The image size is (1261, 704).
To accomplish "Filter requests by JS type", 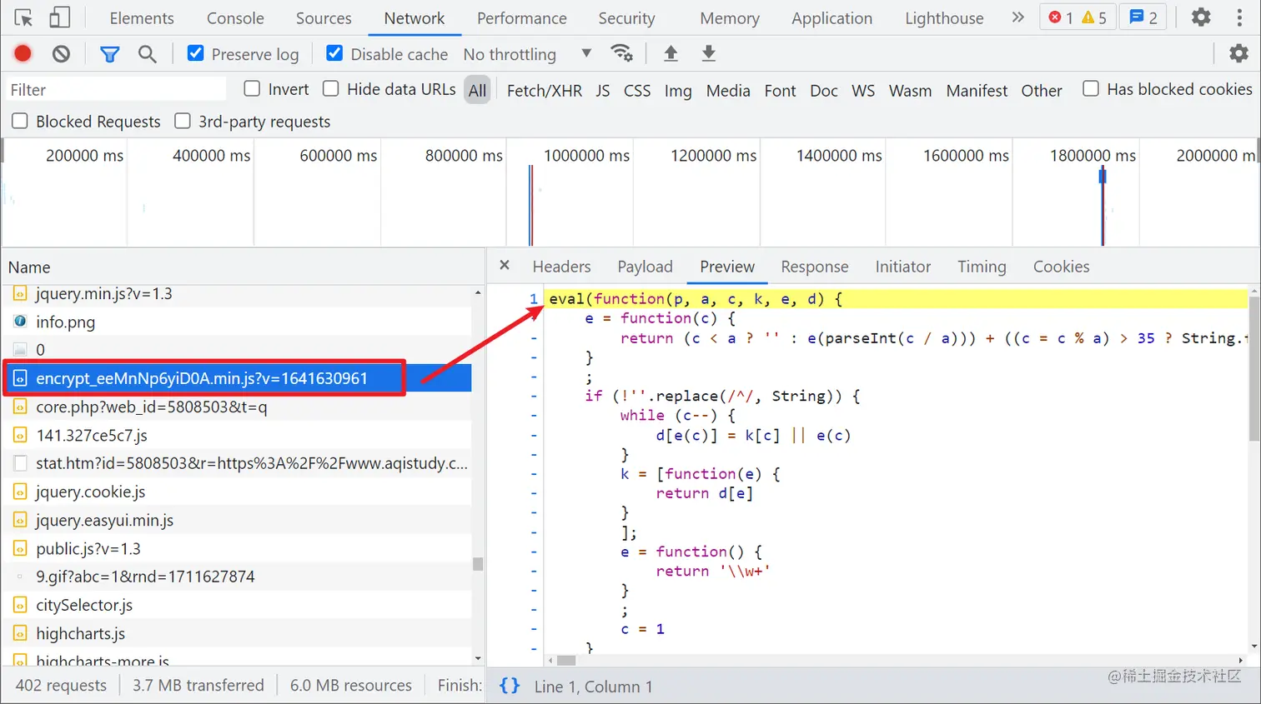I will coord(603,90).
